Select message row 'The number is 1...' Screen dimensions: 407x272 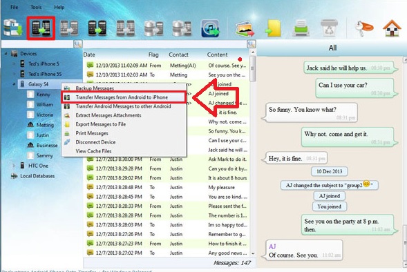pos(166,215)
